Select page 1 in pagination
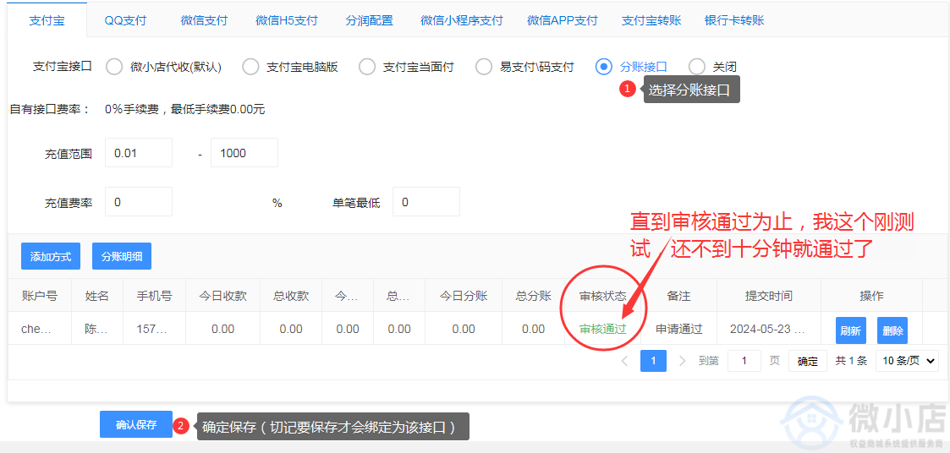950x453 pixels. pos(653,361)
